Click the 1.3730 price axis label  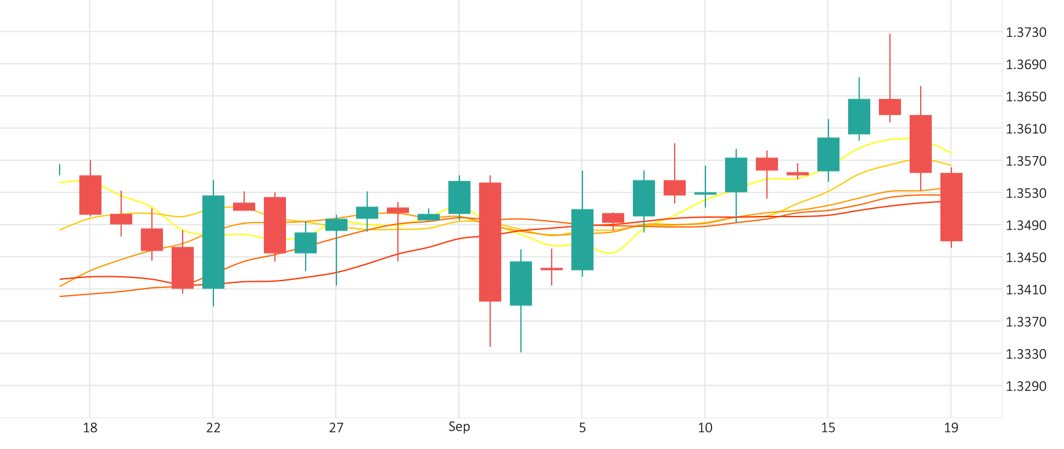coord(1025,33)
